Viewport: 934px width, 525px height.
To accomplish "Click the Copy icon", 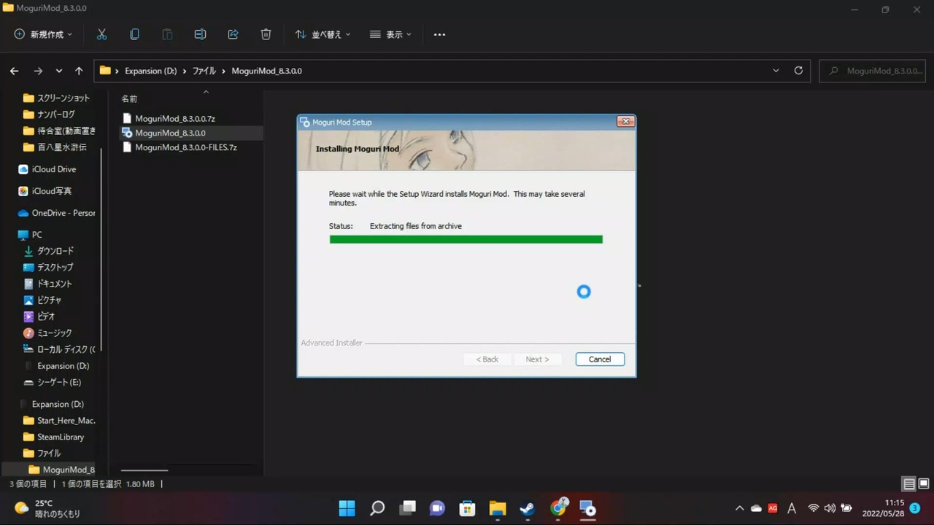I will coord(134,34).
